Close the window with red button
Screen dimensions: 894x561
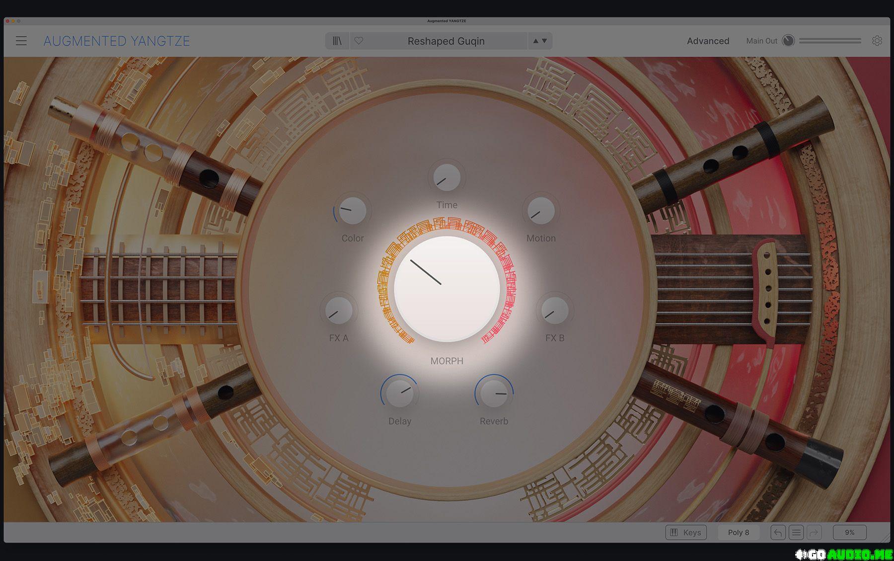coord(7,21)
